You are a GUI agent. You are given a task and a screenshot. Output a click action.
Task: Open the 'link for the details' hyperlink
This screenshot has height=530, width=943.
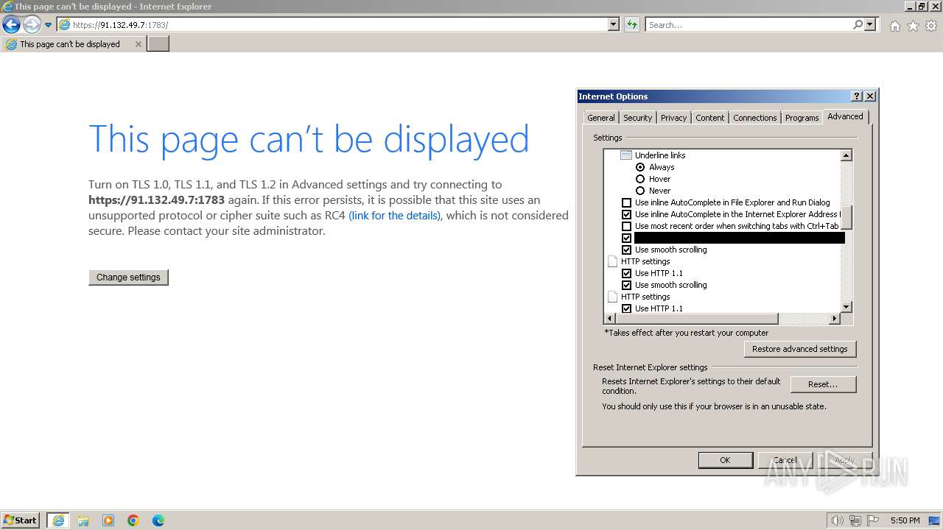click(394, 216)
